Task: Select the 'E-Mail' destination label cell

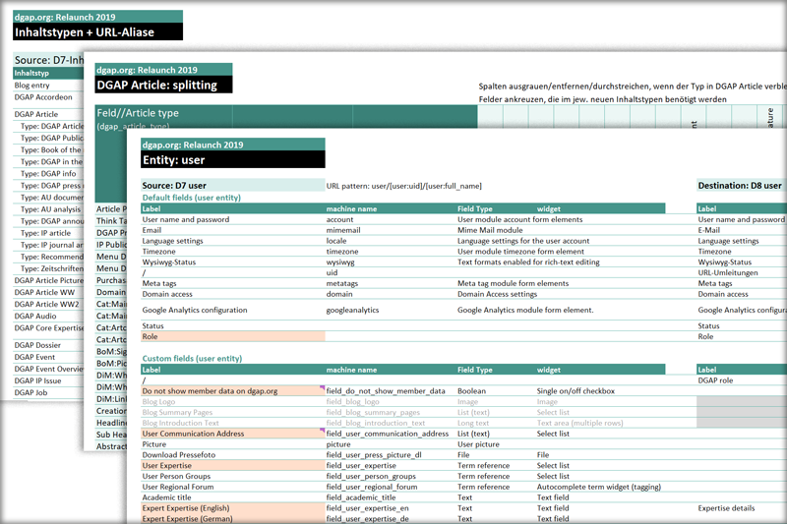Action: coord(708,230)
